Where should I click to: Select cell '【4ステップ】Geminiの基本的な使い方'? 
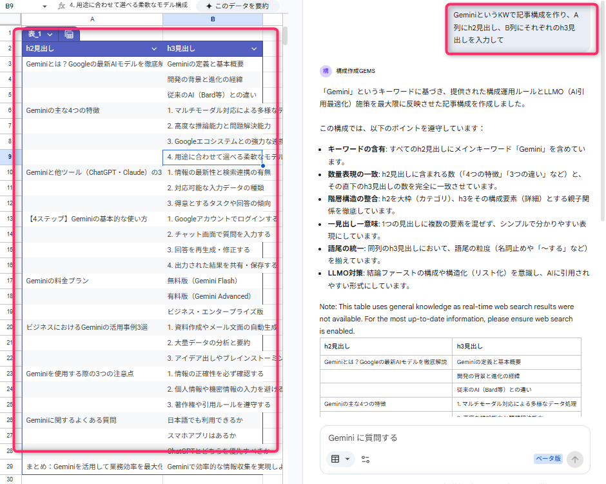(92, 219)
